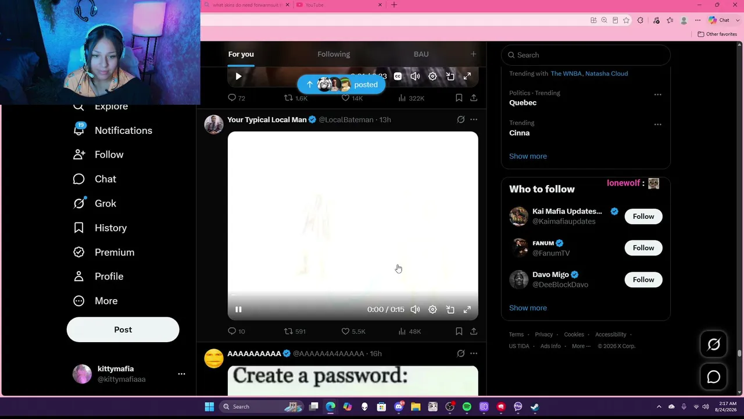This screenshot has width=744, height=419.
Task: Switch to the For you tab
Action: point(241,54)
